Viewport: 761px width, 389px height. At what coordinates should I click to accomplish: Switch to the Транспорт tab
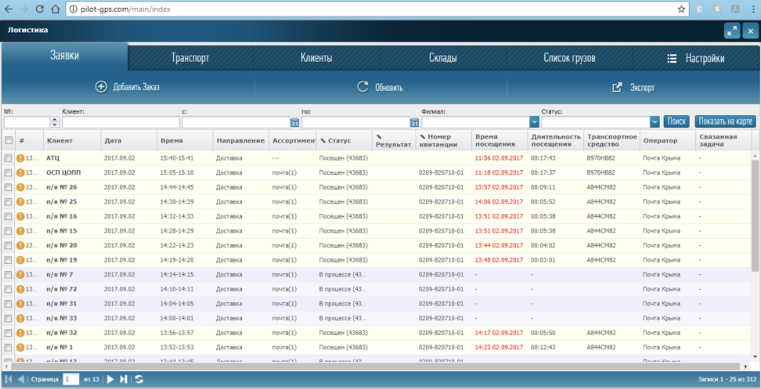pos(190,58)
